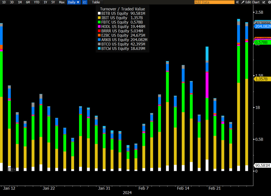271x196 pixels.
Task: Click the line chart type icon
Action: click(85, 2)
